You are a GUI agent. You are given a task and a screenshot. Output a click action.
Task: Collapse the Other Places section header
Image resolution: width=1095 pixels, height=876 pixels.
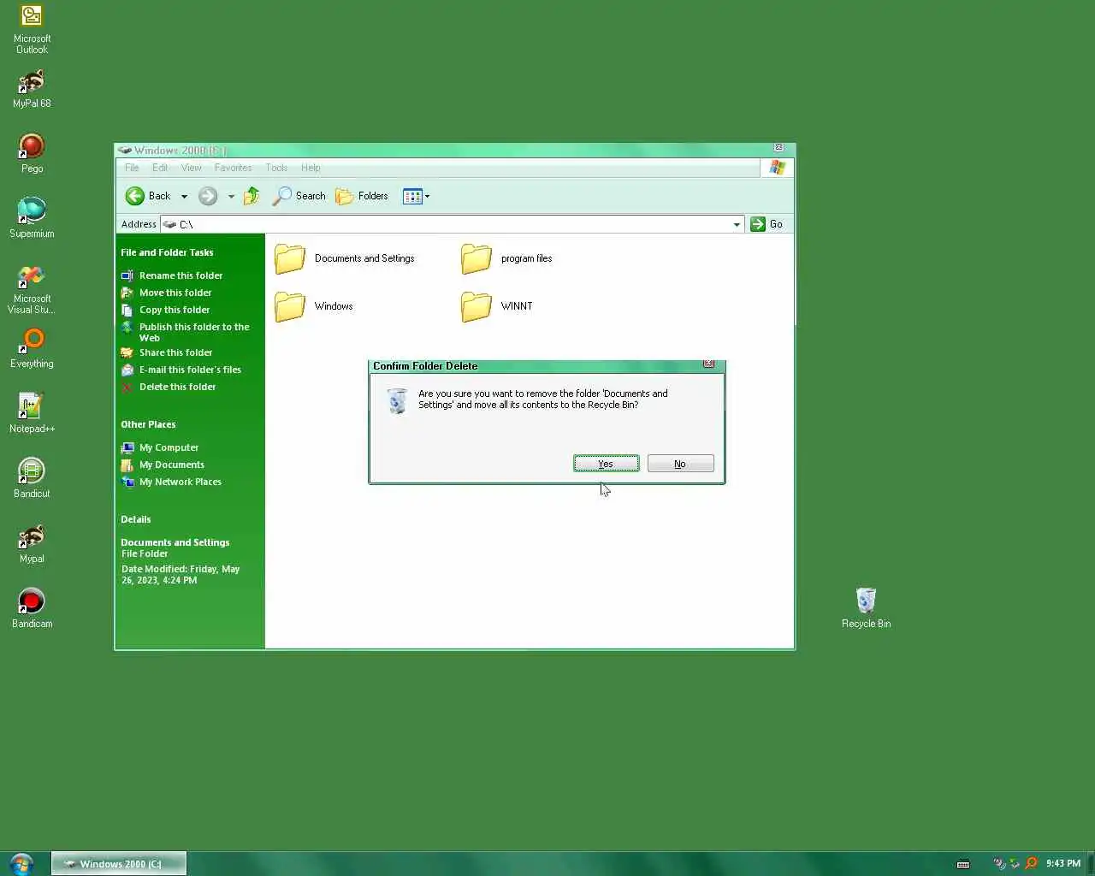pyautogui.click(x=148, y=424)
